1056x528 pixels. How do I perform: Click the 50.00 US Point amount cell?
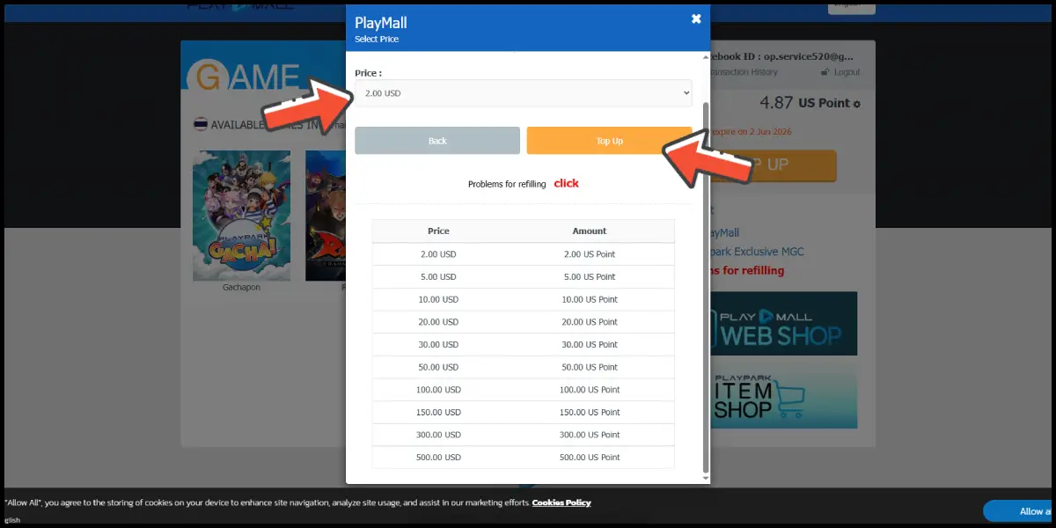click(590, 367)
